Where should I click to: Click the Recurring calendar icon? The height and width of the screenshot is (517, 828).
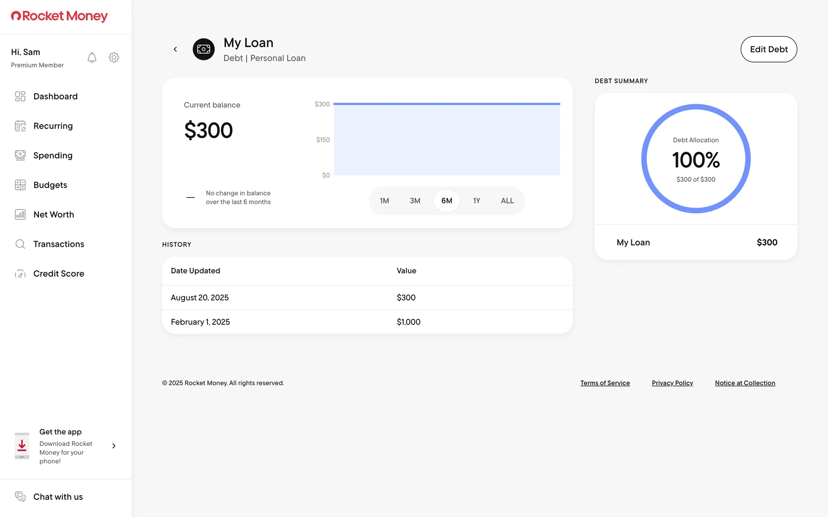tap(20, 126)
